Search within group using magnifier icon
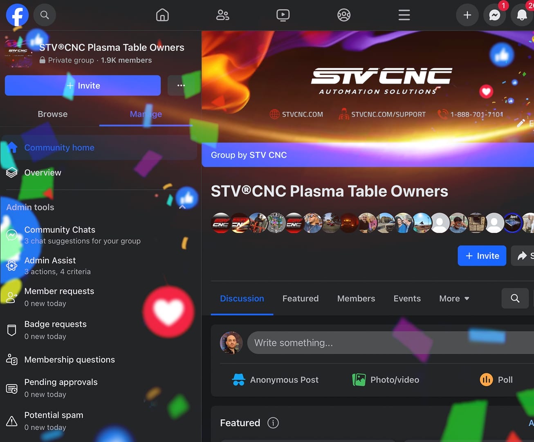Image resolution: width=534 pixels, height=442 pixels. 515,298
